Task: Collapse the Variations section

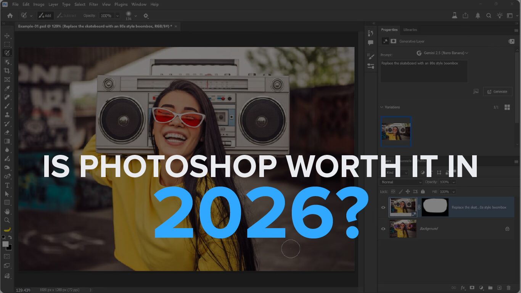Action: click(382, 107)
